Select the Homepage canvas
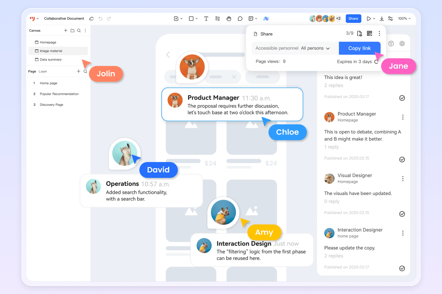 pos(58,42)
